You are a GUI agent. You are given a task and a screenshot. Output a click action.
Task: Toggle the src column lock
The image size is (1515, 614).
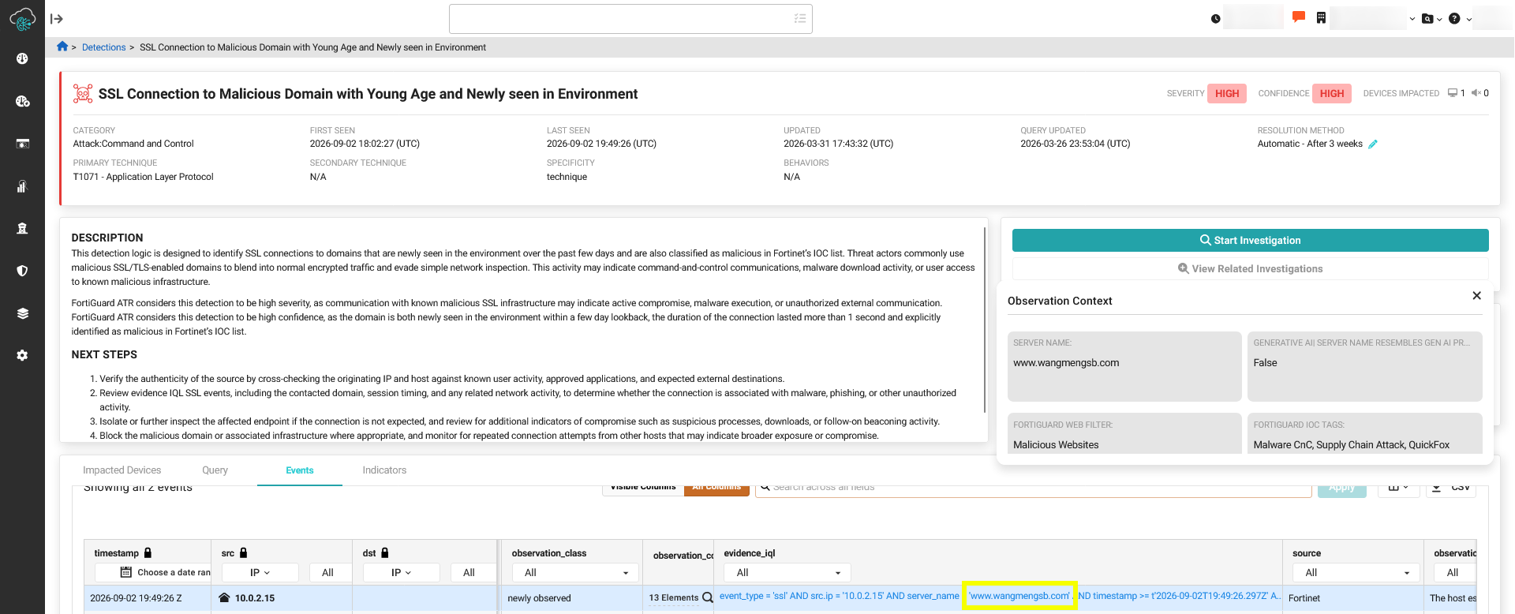pos(243,553)
